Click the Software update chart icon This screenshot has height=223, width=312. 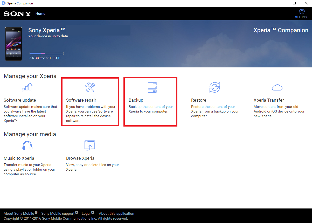[x=27, y=87]
